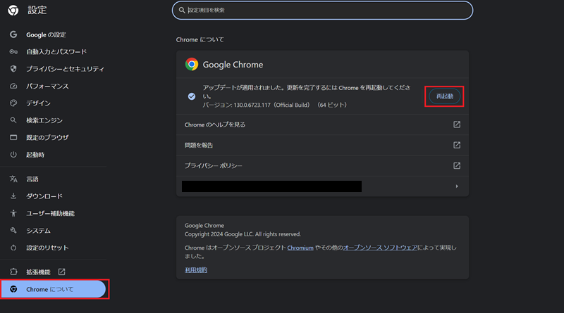Viewport: 564px width, 313px height.
Task: Click the Copyright 2024 Google LLC text
Action: (243, 234)
